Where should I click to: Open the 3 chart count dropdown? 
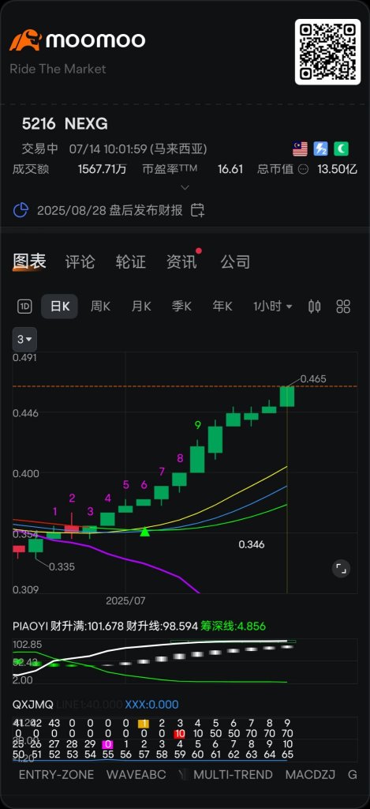[x=24, y=340]
